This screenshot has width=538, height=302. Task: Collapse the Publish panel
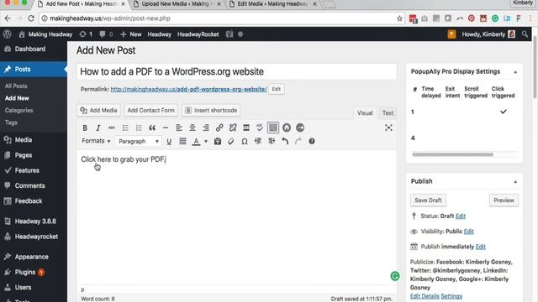(515, 182)
